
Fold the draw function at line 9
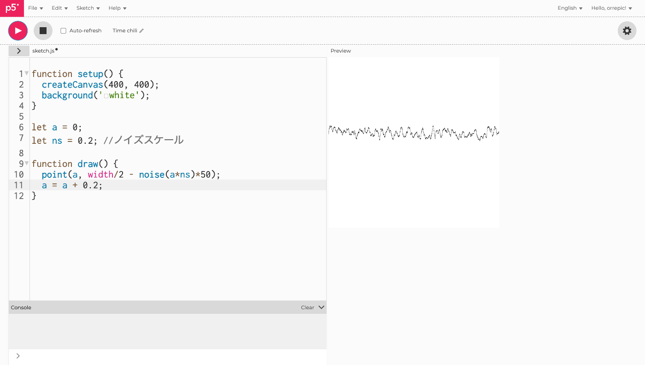pos(27,163)
